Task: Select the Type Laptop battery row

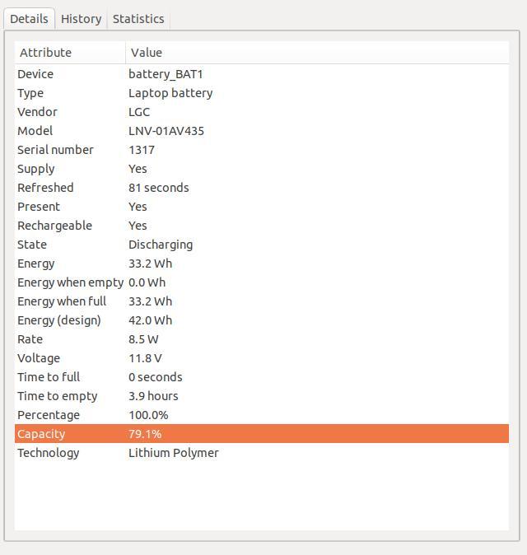Action: [x=262, y=93]
